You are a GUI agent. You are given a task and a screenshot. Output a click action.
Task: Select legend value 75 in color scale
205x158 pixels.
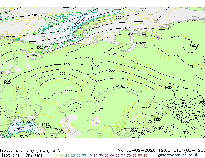tap(129, 155)
